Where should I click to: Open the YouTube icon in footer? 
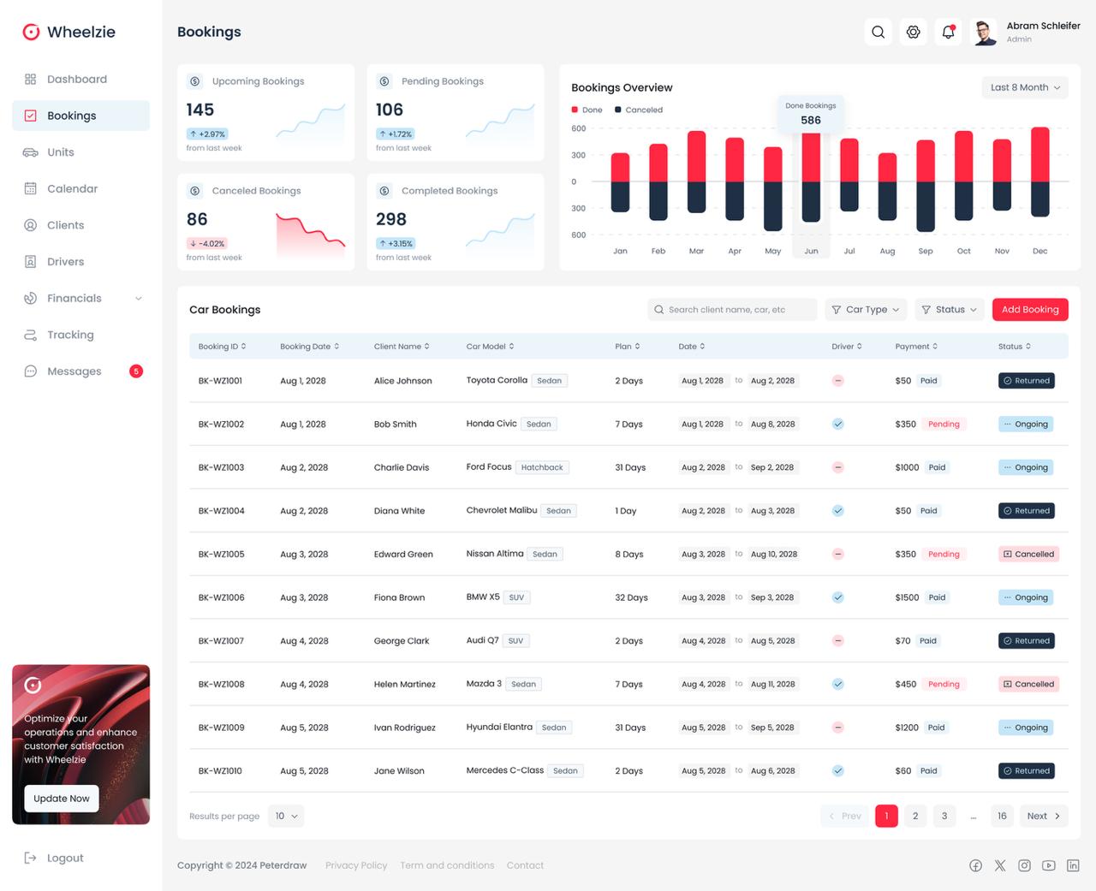pyautogui.click(x=1049, y=865)
